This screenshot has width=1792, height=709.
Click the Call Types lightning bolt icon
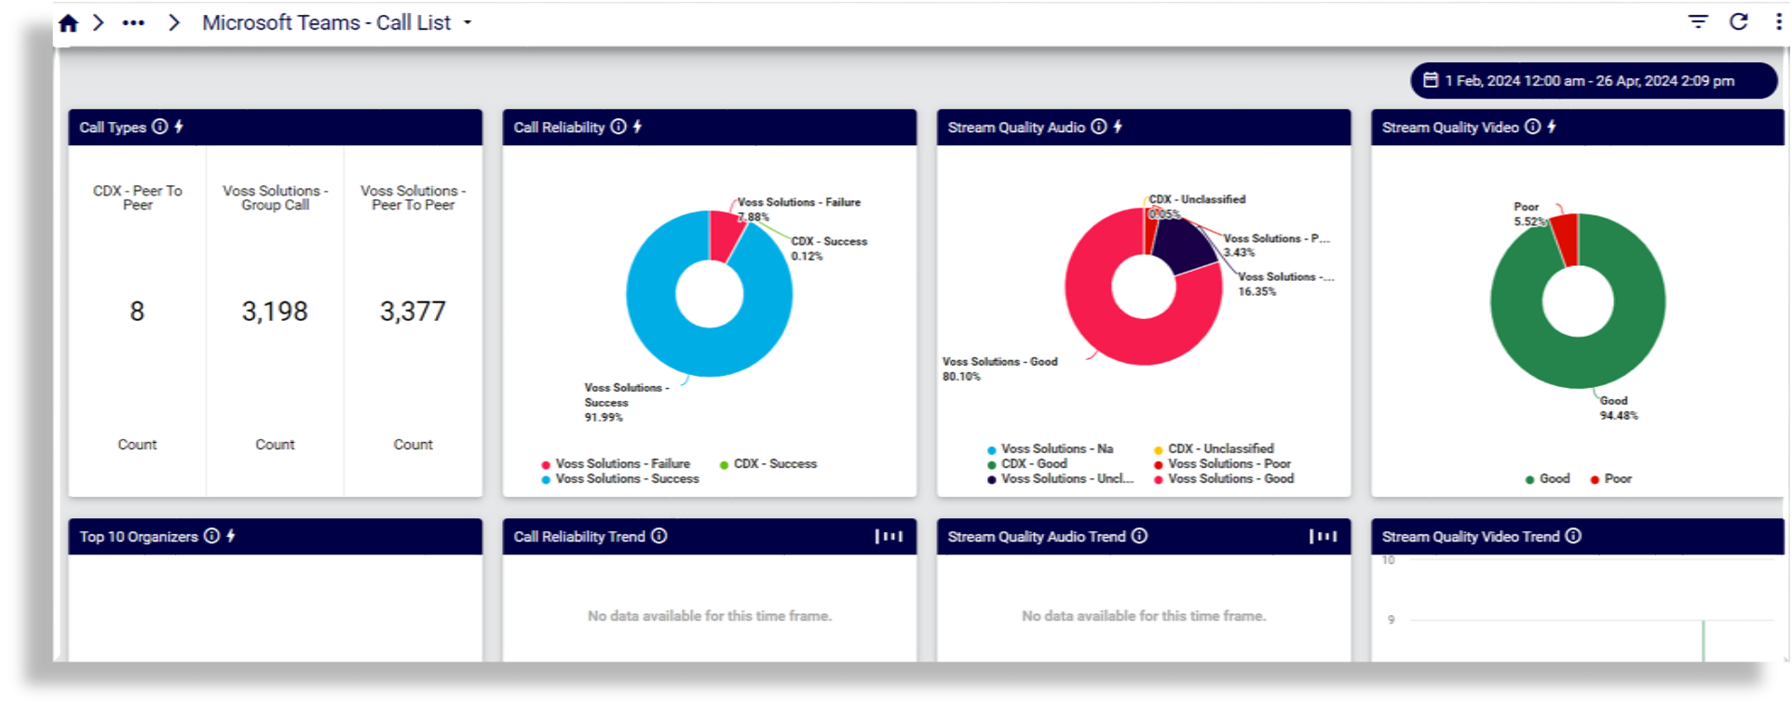point(179,127)
